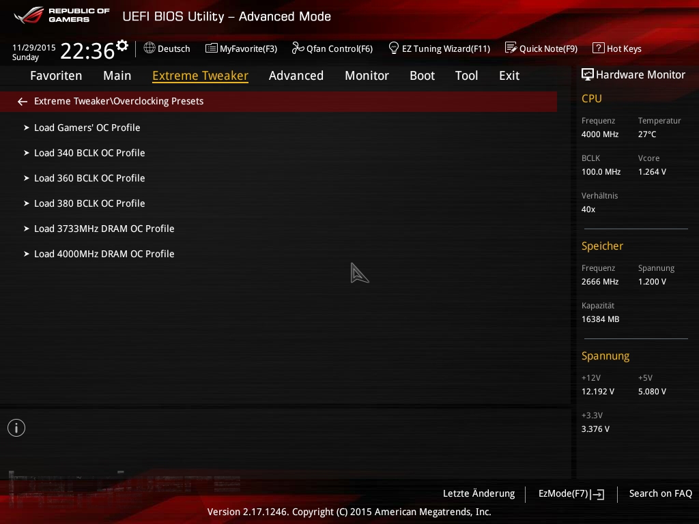Open Quick Note(F9) notepad icon

tap(511, 48)
